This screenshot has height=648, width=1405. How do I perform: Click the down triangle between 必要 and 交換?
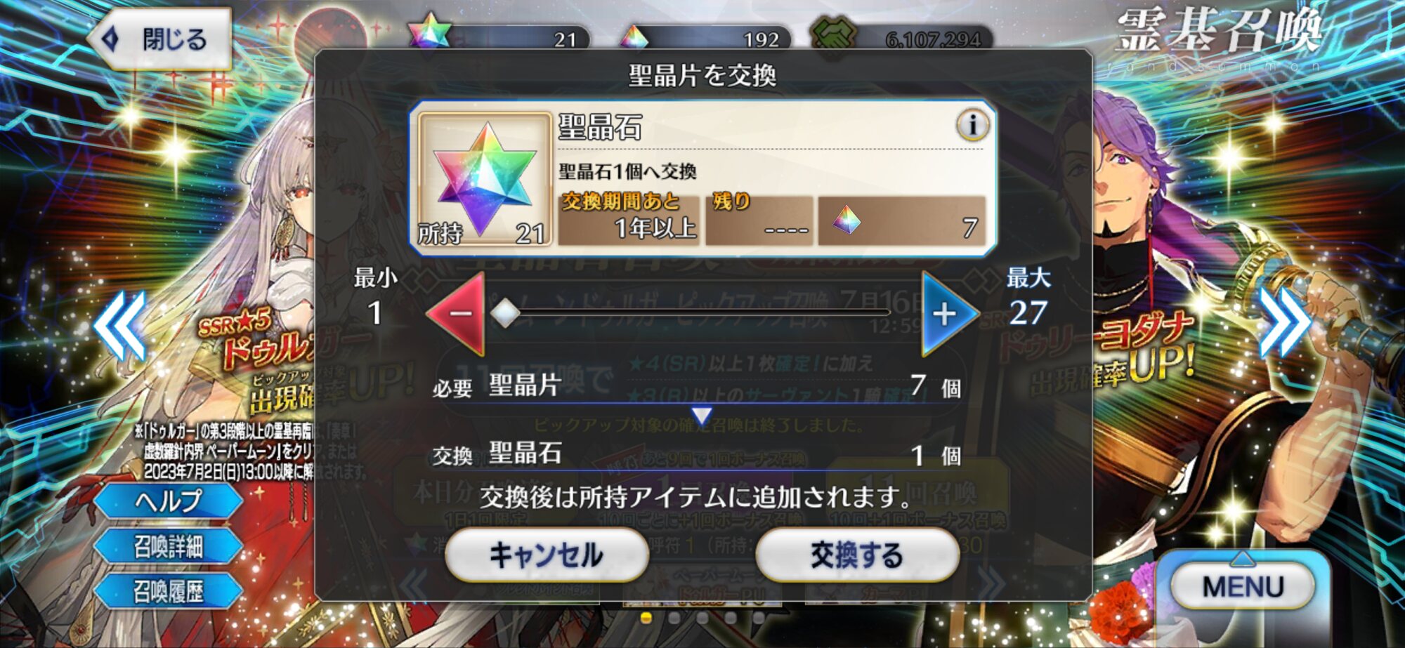coord(701,416)
